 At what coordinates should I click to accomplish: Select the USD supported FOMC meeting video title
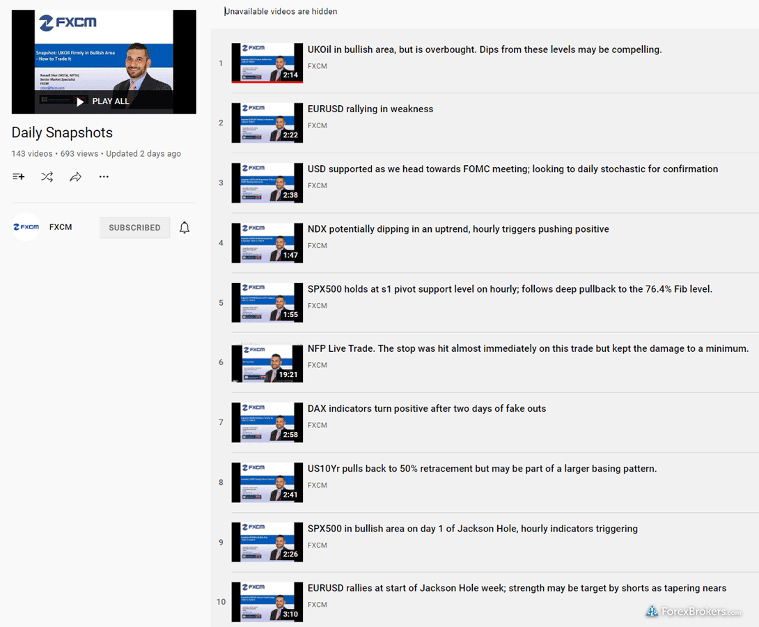point(512,169)
